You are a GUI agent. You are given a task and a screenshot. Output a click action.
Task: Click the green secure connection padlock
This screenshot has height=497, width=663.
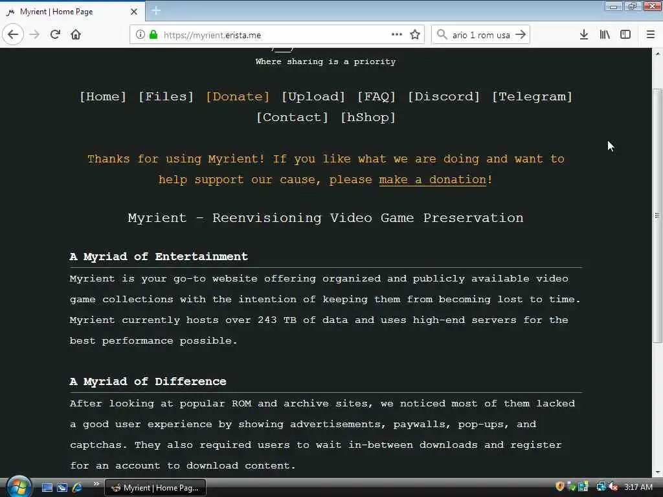pyautogui.click(x=153, y=35)
